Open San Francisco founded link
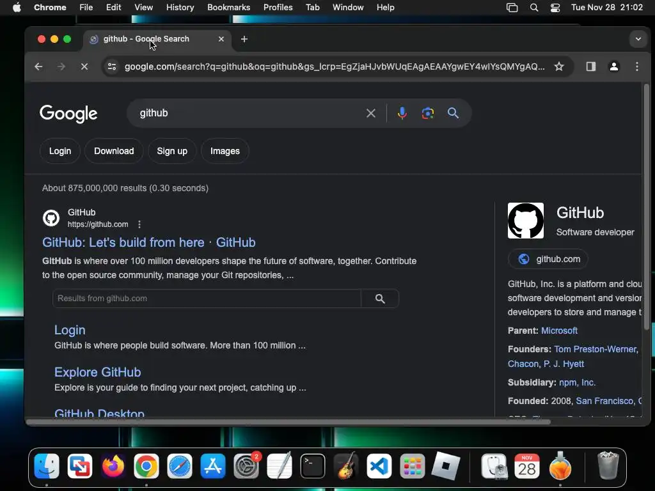655x491 pixels. coord(604,401)
